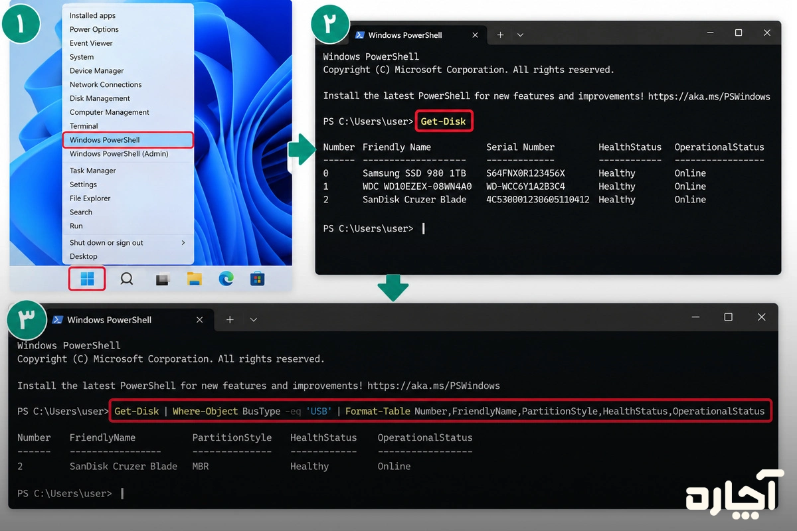The image size is (797, 531).
Task: Open the aka.ms/PSWindows link in lower terminal
Action: (x=433, y=386)
